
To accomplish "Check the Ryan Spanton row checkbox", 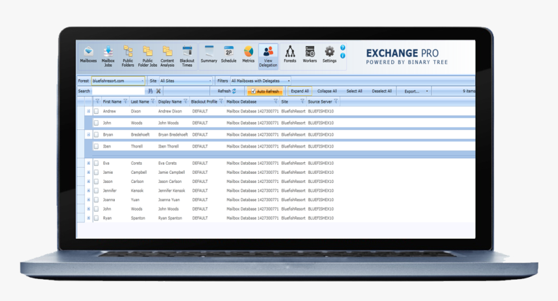I will [96, 218].
